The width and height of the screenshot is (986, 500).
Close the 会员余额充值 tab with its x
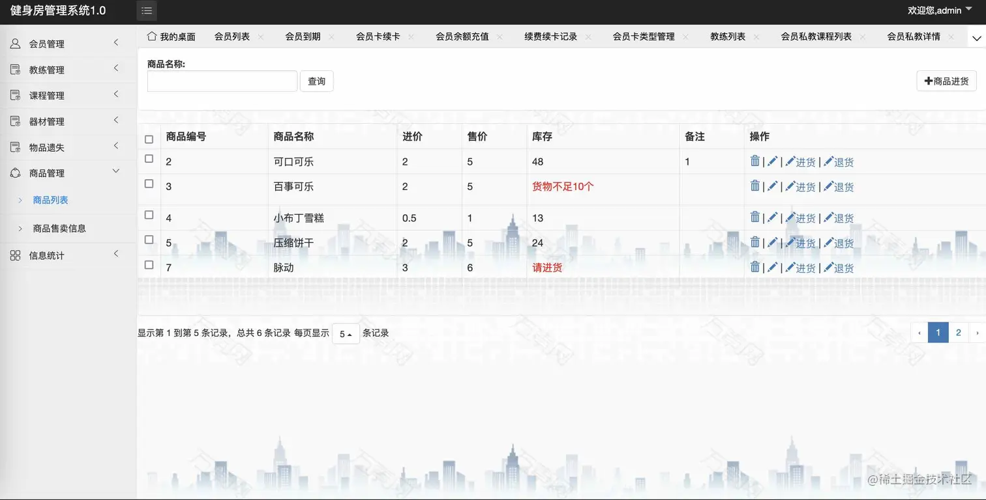click(x=500, y=37)
